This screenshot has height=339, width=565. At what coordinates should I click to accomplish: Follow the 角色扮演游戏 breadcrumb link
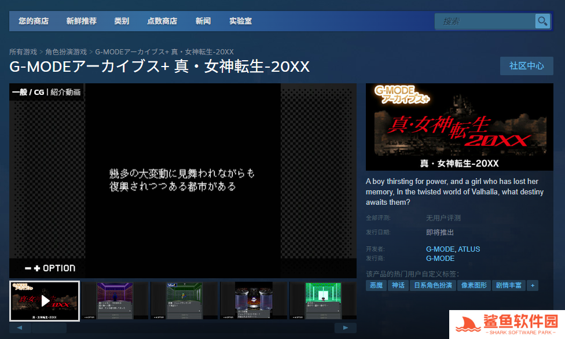[66, 52]
